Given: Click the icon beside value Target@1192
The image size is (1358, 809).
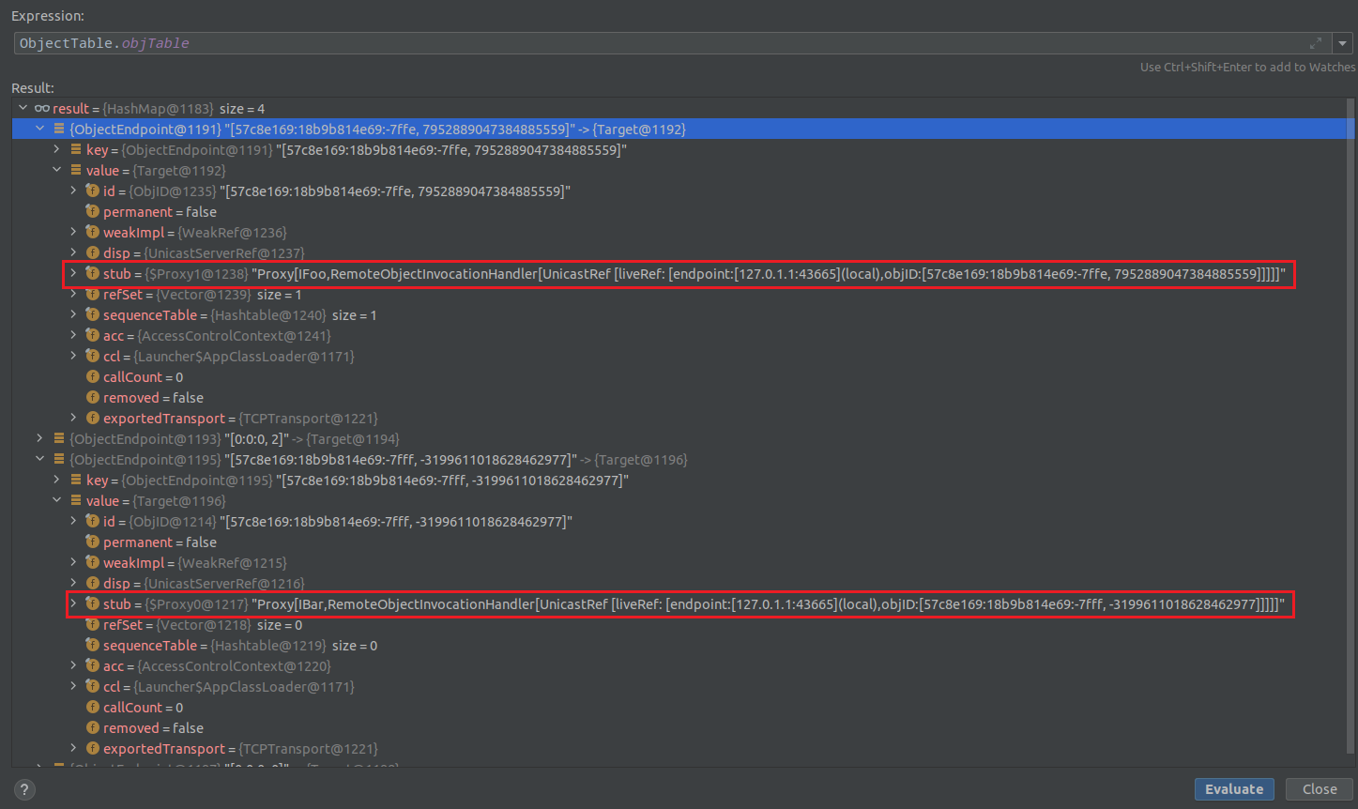Looking at the screenshot, I should [75, 171].
